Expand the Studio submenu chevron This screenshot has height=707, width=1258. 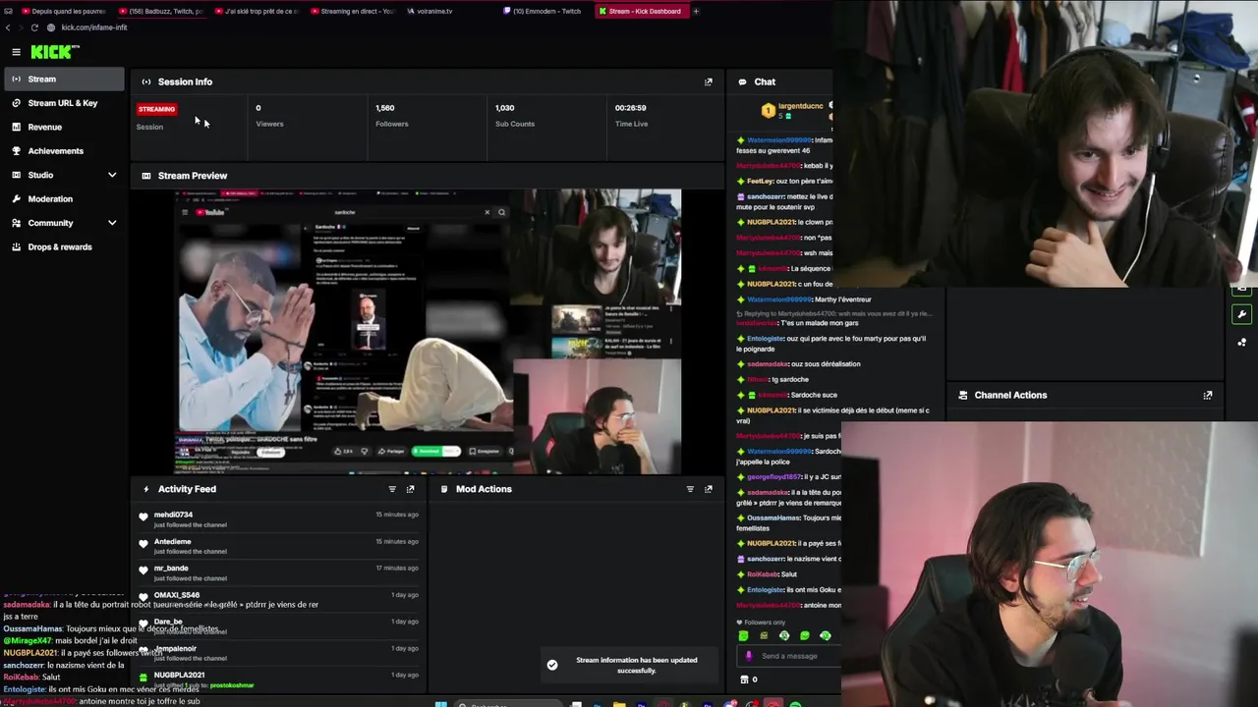(112, 175)
